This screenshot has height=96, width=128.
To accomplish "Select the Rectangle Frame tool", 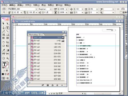I will click(x=3, y=35).
